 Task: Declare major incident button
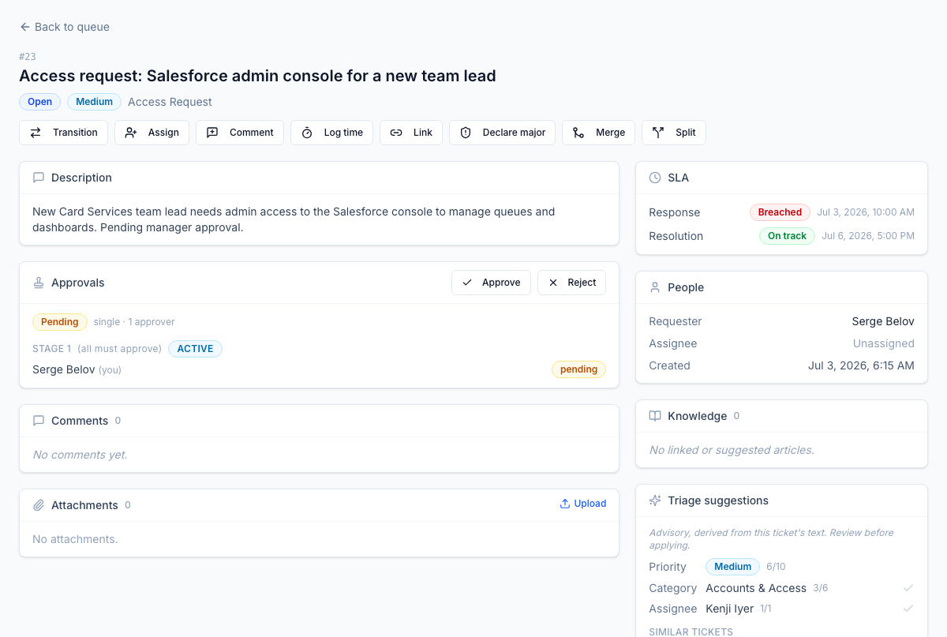point(502,133)
